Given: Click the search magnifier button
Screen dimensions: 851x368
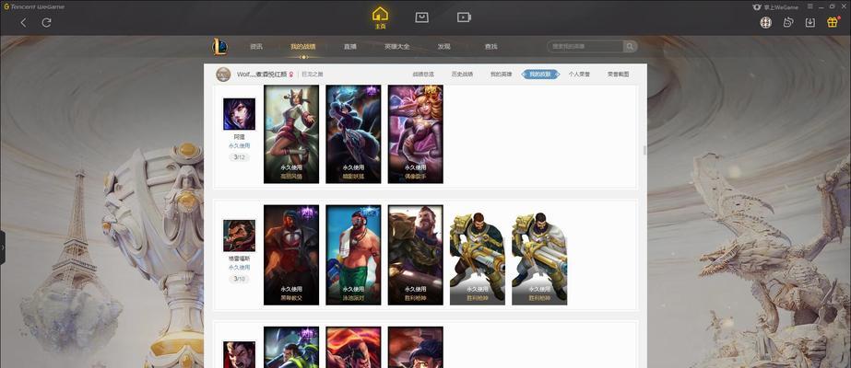Looking at the screenshot, I should click(x=630, y=47).
